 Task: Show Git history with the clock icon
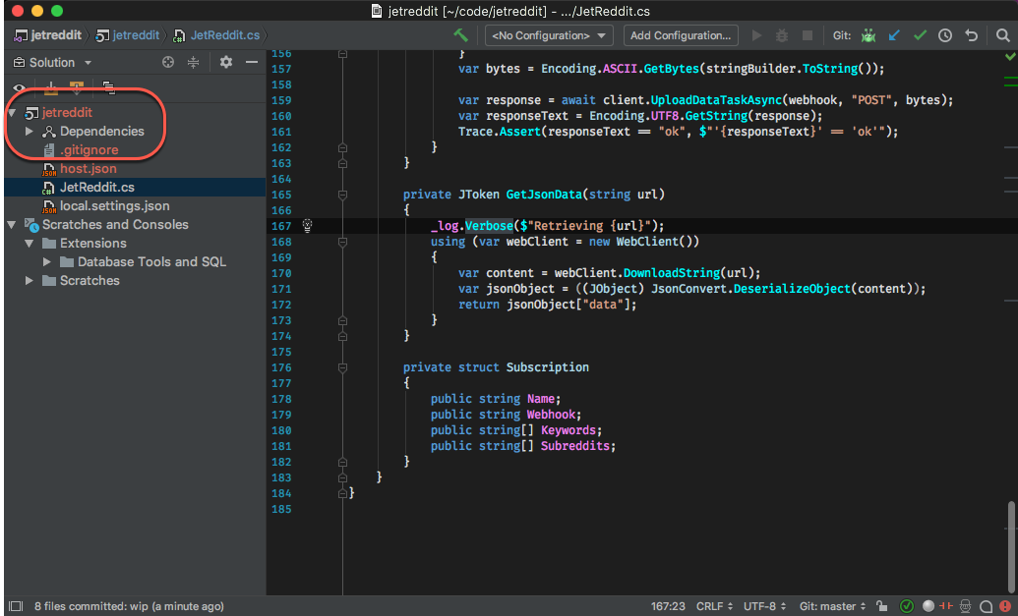[x=945, y=35]
